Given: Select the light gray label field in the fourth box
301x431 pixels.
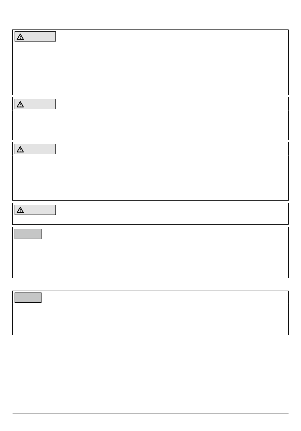Looking at the screenshot, I should tap(35, 210).
